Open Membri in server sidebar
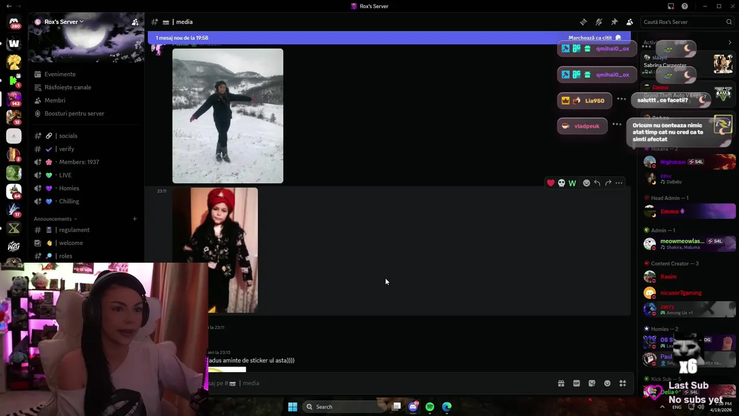The height and width of the screenshot is (416, 739). tap(87, 101)
